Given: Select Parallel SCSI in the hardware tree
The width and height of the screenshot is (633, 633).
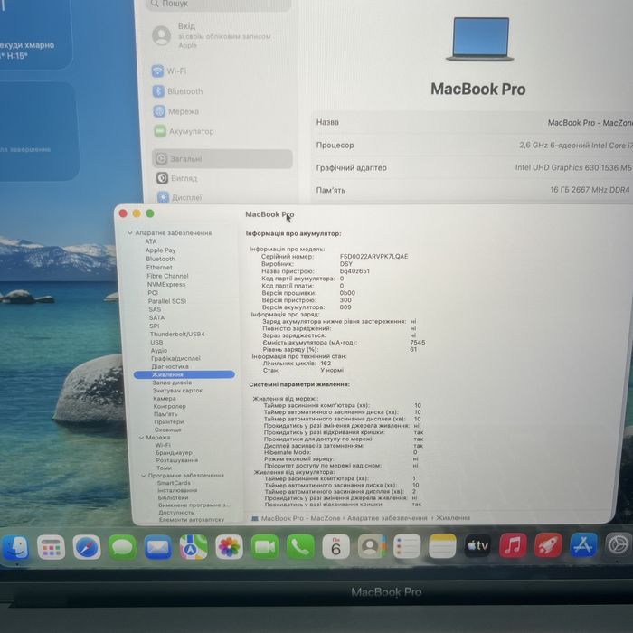Looking at the screenshot, I should [166, 301].
